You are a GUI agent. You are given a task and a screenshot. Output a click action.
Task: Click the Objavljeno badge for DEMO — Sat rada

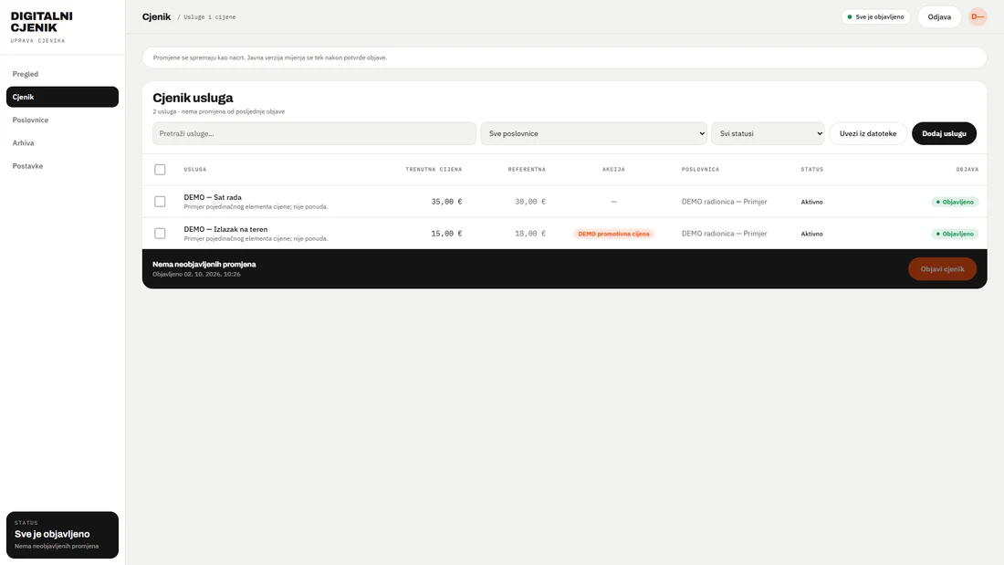pos(955,202)
